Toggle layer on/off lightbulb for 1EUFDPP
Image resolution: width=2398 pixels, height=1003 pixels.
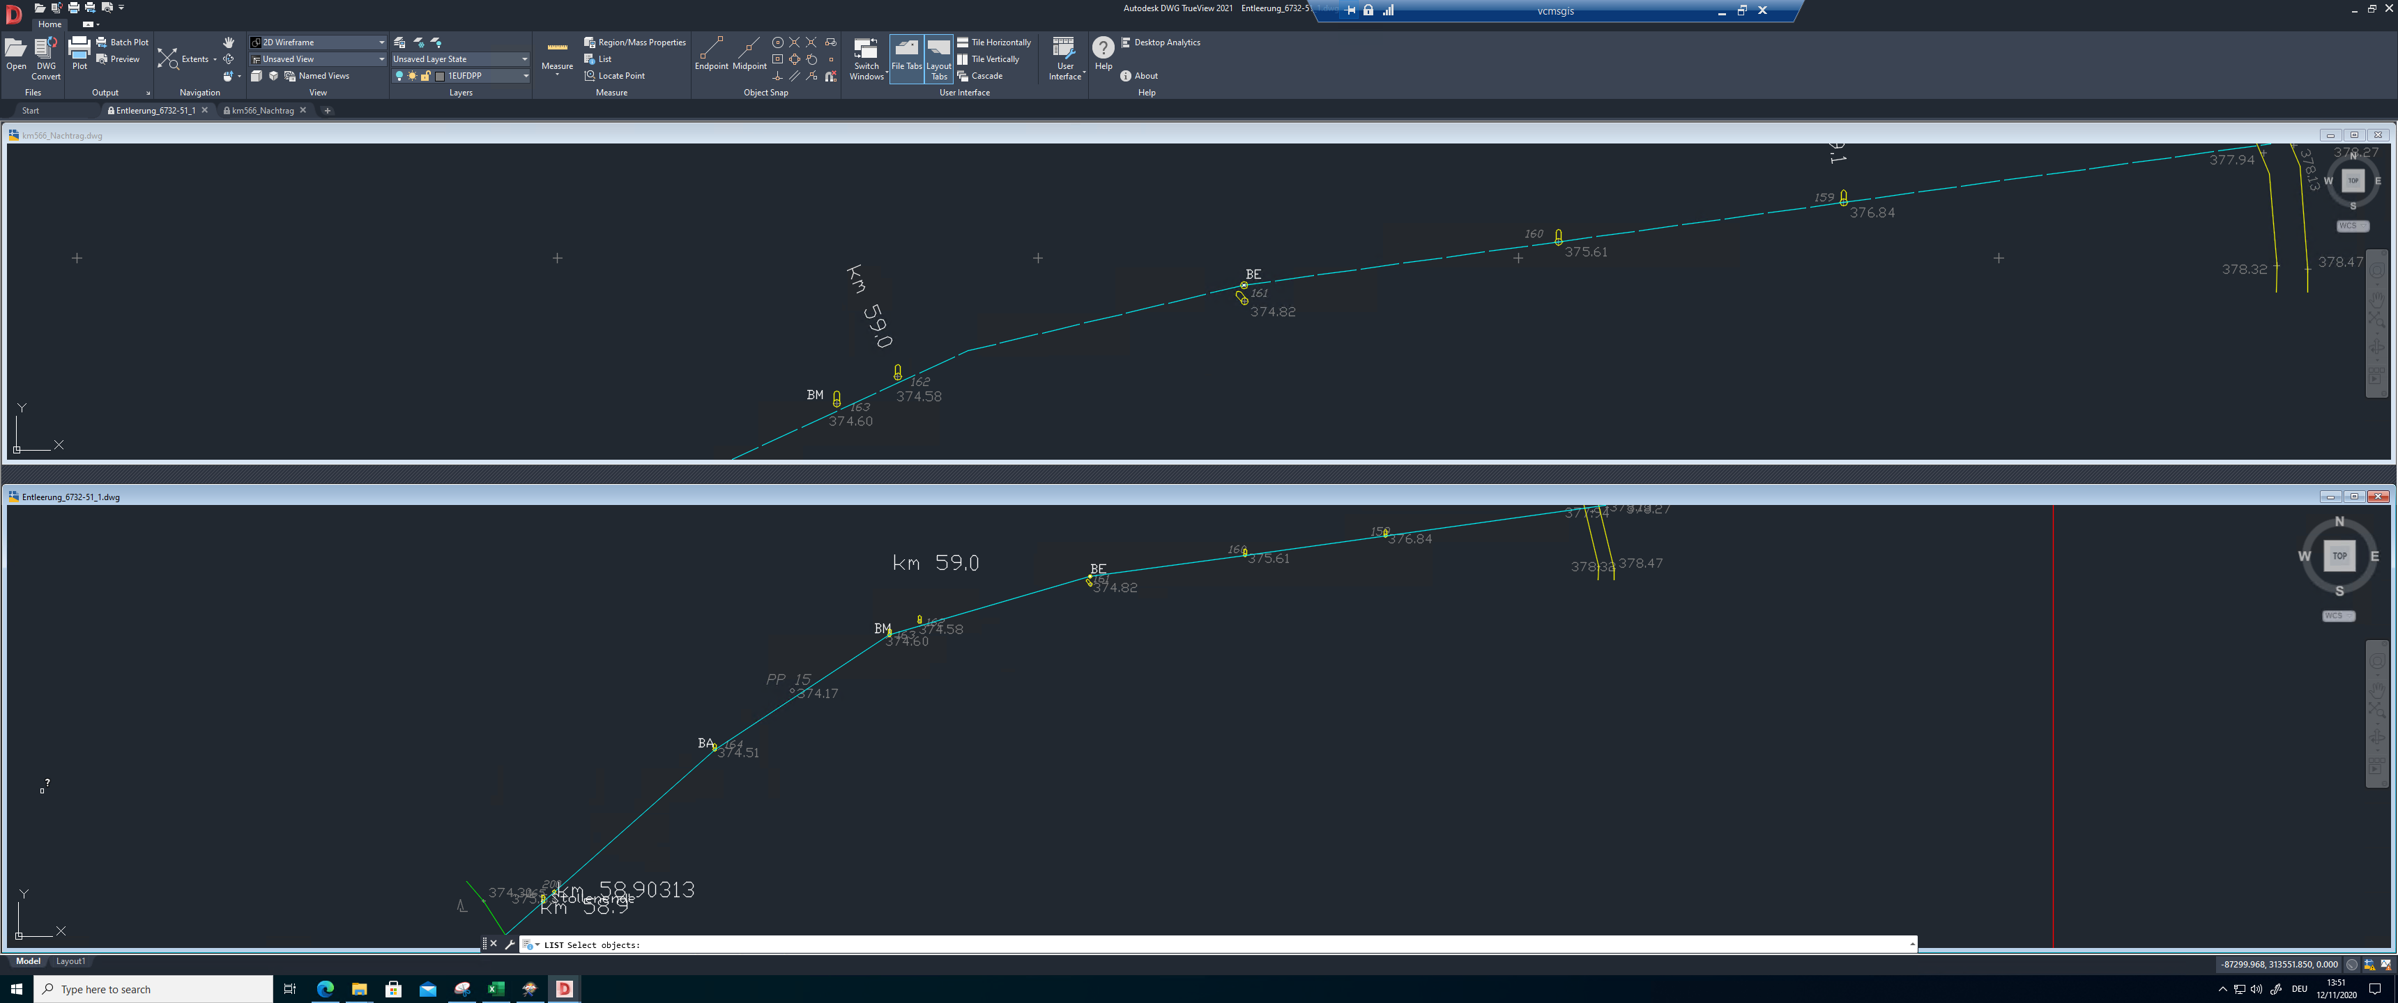tap(399, 75)
